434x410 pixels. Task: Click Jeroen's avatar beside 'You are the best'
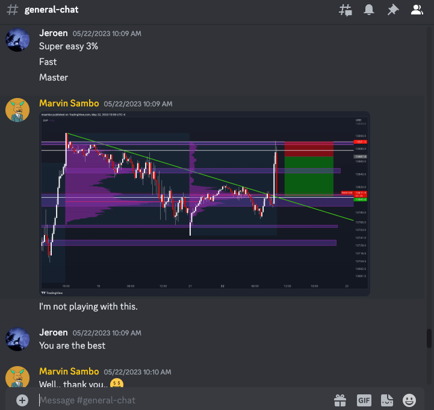point(18,338)
